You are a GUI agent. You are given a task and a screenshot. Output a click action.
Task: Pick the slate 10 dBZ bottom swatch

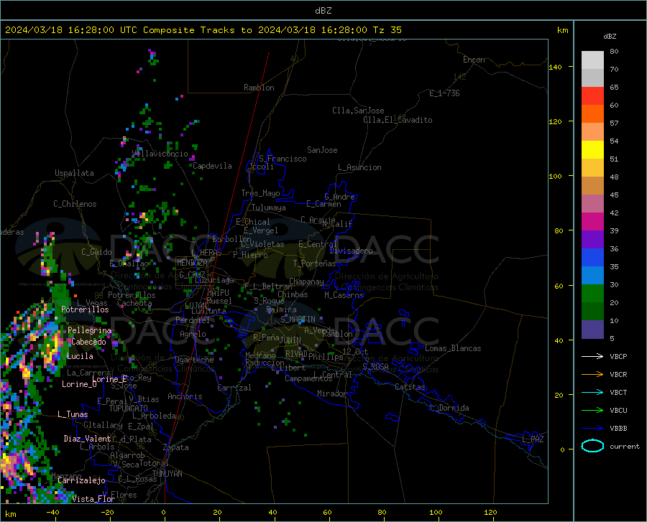pyautogui.click(x=592, y=330)
